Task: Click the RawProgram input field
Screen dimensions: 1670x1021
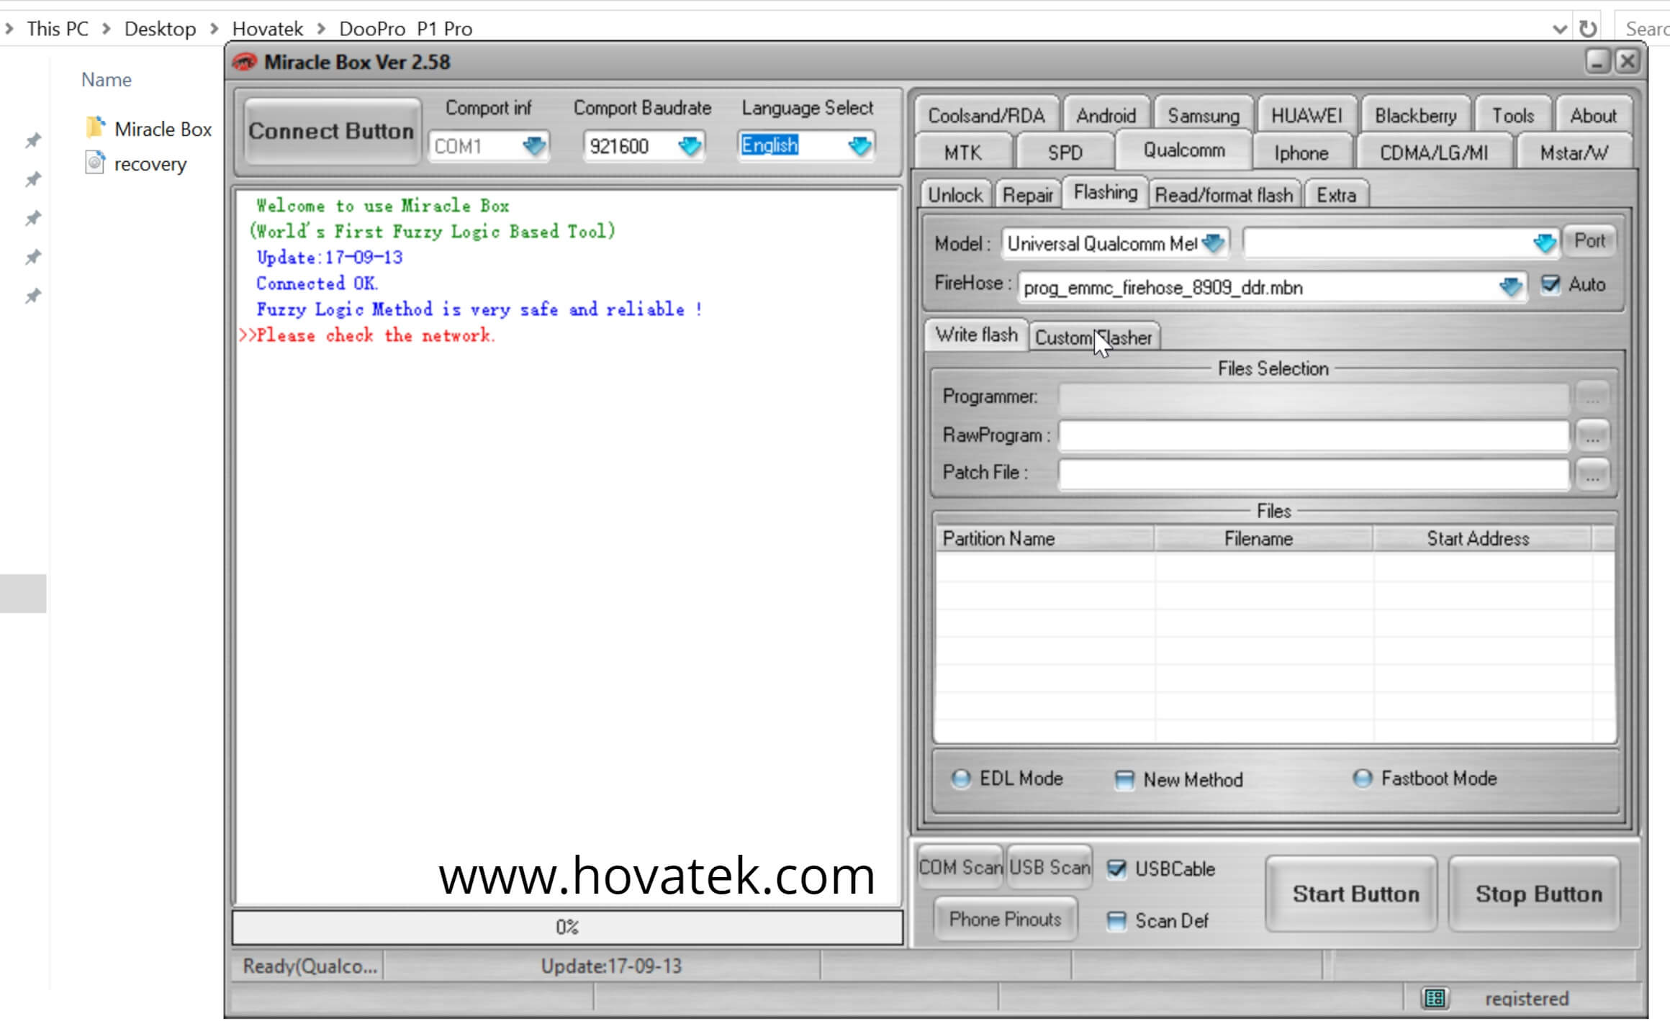Action: 1313,435
